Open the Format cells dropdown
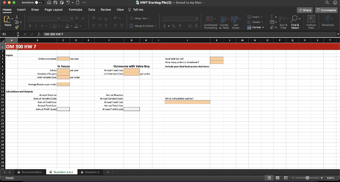The image size is (340, 182). pyautogui.click(x=255, y=27)
